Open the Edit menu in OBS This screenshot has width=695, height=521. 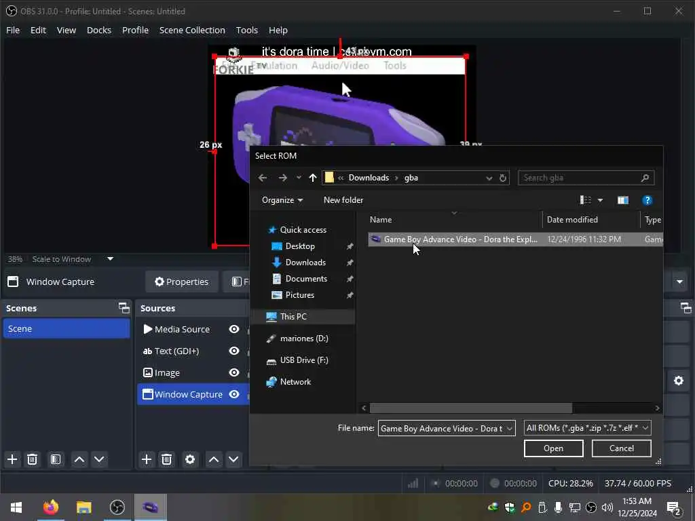click(38, 30)
